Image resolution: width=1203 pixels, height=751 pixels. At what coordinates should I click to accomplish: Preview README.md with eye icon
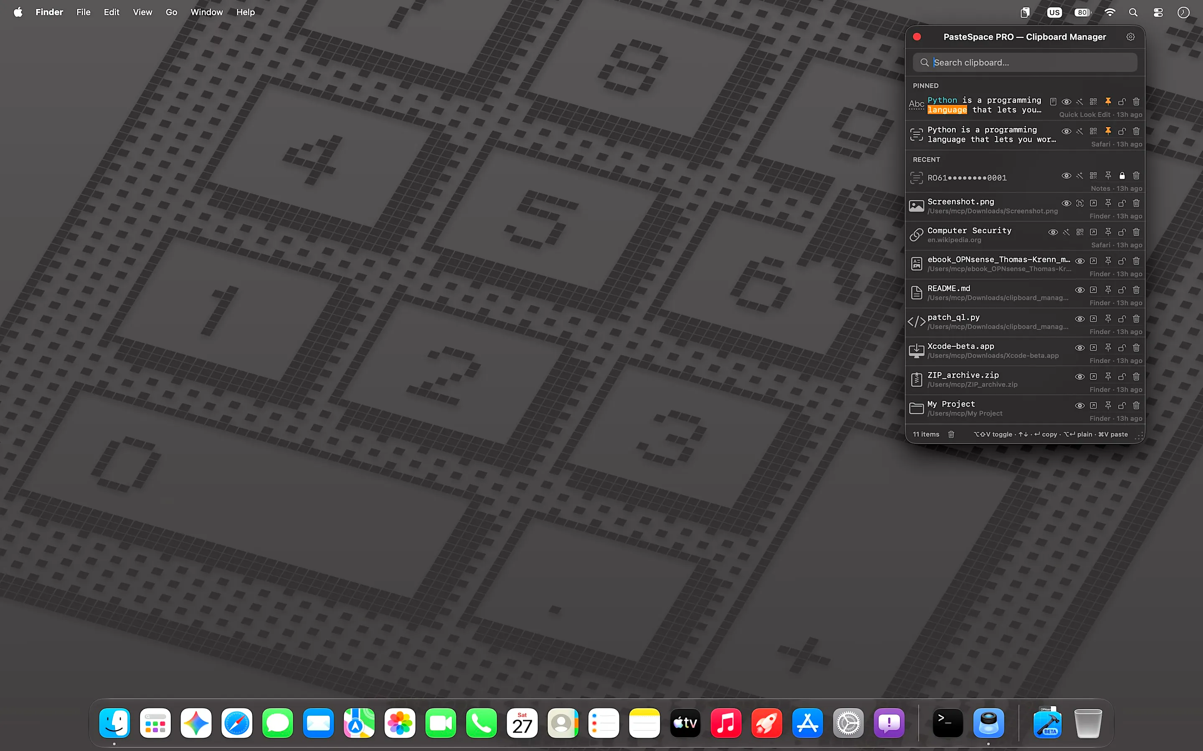click(x=1080, y=290)
